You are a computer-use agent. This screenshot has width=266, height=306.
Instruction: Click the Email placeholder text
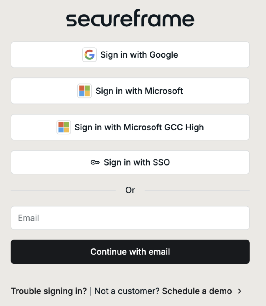(x=28, y=218)
